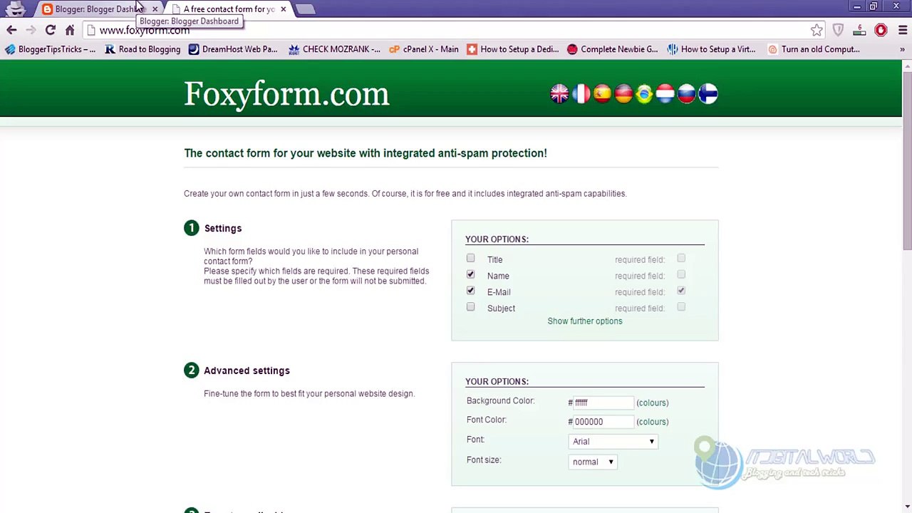Image resolution: width=912 pixels, height=513 pixels.
Task: Reload the page with the refresh icon
Action: 50,30
